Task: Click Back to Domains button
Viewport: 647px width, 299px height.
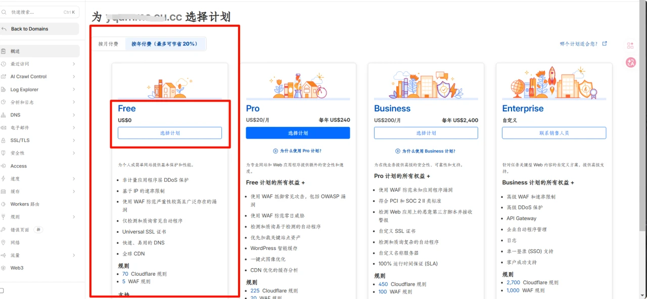Action: coord(40,29)
